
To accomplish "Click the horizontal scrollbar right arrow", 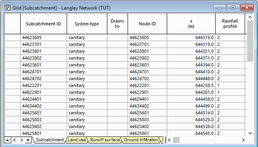I will [x=243, y=140].
